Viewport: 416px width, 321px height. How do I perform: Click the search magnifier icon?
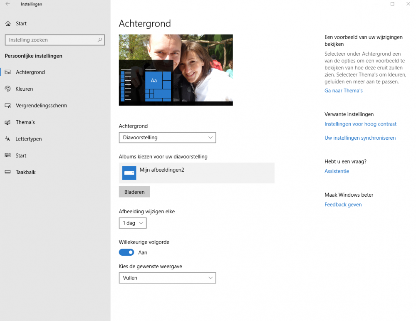click(99, 40)
